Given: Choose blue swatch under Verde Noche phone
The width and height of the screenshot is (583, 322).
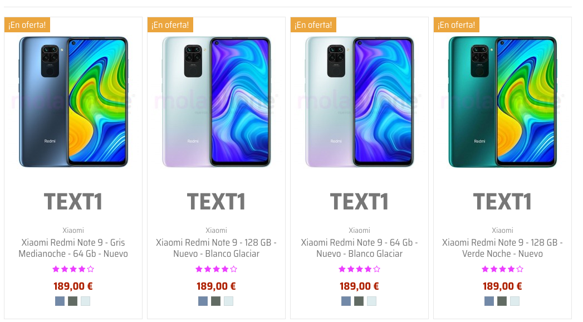Looking at the screenshot, I should [x=489, y=301].
